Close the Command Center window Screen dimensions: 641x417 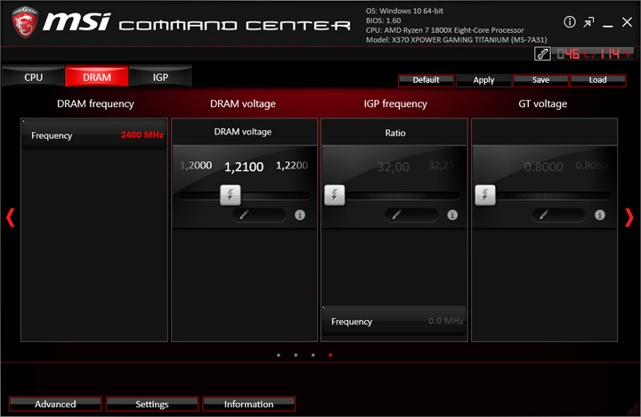[627, 22]
